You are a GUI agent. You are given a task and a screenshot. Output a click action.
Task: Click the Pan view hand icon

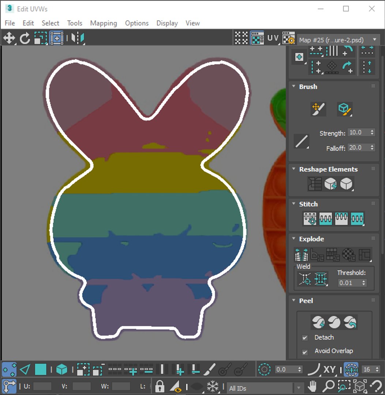click(313, 386)
